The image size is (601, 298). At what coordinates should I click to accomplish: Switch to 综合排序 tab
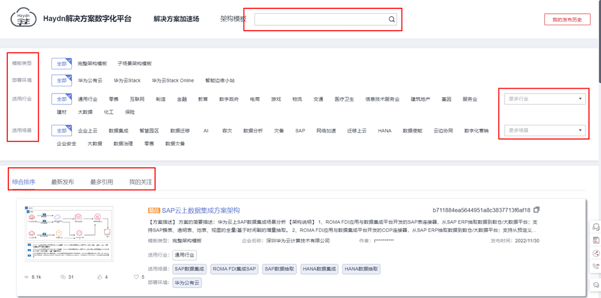[24, 182]
